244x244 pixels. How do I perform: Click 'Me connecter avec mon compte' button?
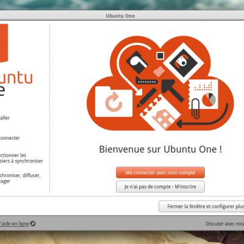click(160, 173)
